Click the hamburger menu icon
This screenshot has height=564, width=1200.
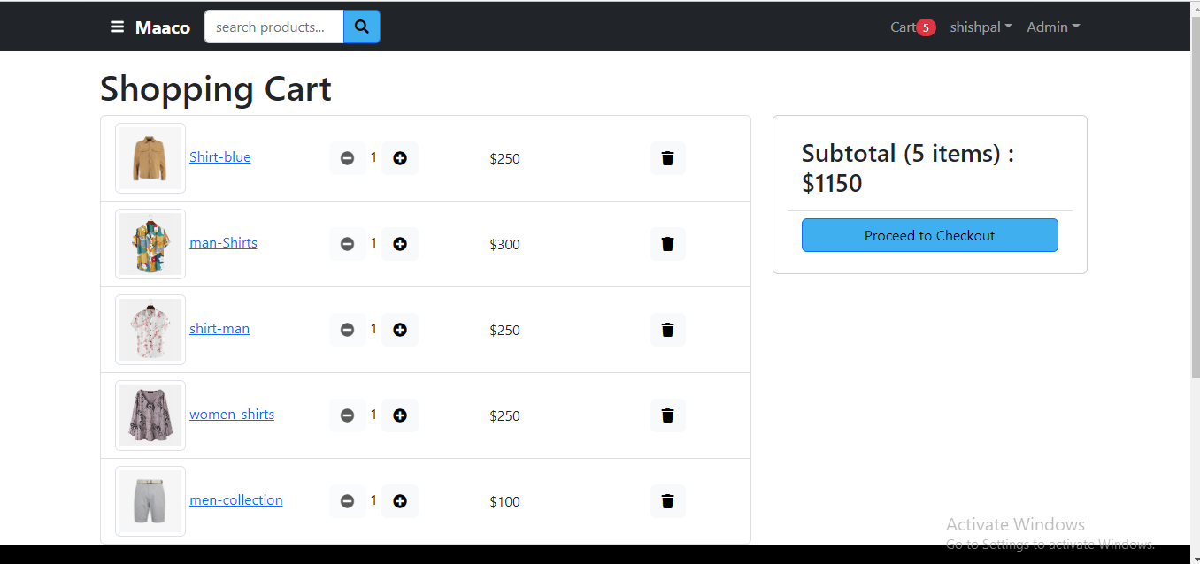point(118,27)
